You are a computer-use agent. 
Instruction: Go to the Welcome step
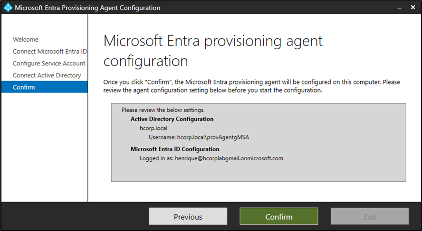tap(26, 39)
